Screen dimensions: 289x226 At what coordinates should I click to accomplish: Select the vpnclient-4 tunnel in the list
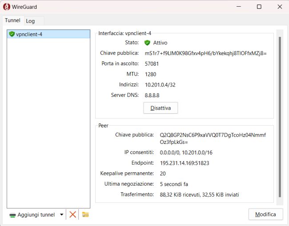coord(48,34)
